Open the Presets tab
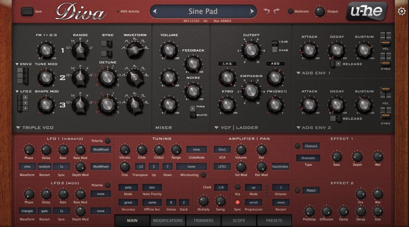409x227 pixels. [x=274, y=220]
